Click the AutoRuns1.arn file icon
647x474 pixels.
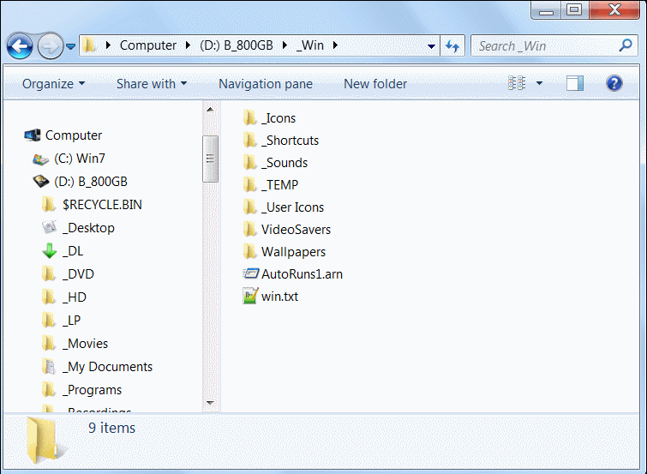pos(250,273)
